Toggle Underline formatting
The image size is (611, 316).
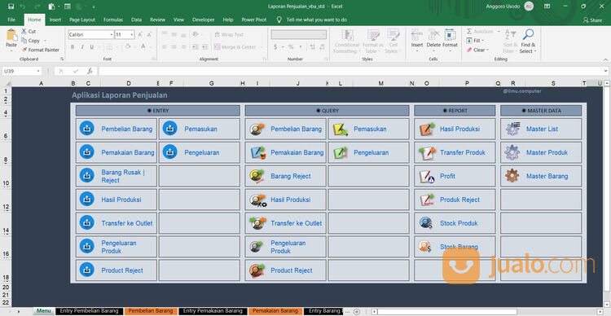click(92, 46)
